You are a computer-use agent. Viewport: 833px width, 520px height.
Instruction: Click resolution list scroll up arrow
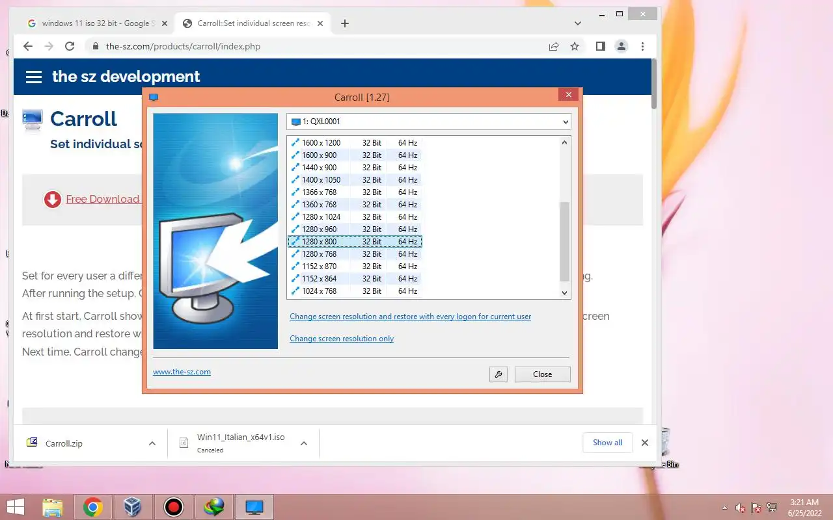click(x=564, y=142)
